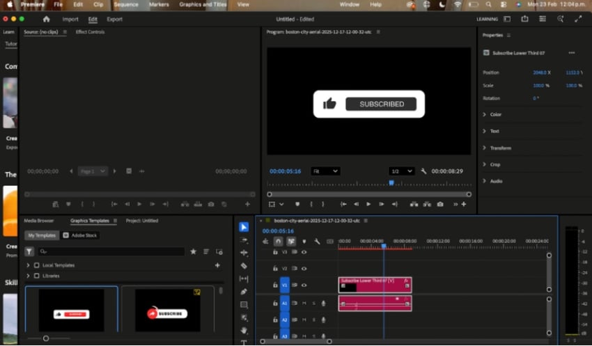This screenshot has height=346, width=592.
Task: Click the Home icon in the top bar
Action: click(x=46, y=19)
